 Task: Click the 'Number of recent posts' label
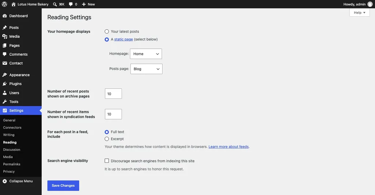pos(68,94)
